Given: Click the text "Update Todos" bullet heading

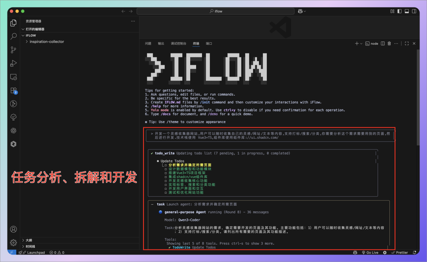Looking at the screenshot, I should (x=172, y=161).
